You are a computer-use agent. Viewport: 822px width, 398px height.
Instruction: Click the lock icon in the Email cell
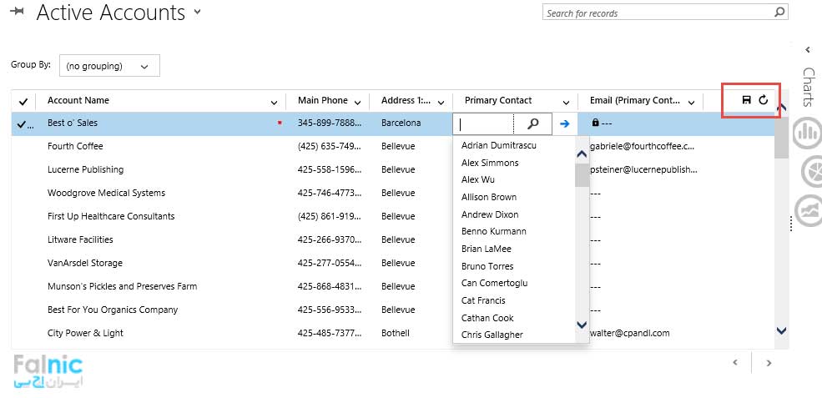(595, 122)
